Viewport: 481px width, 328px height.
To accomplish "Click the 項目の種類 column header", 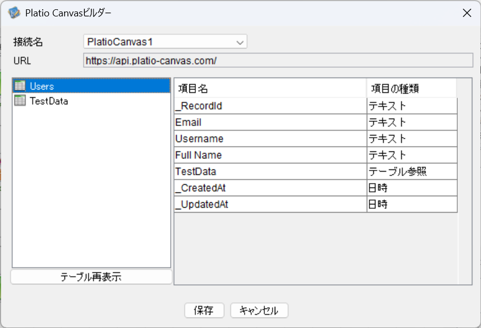I will 411,89.
